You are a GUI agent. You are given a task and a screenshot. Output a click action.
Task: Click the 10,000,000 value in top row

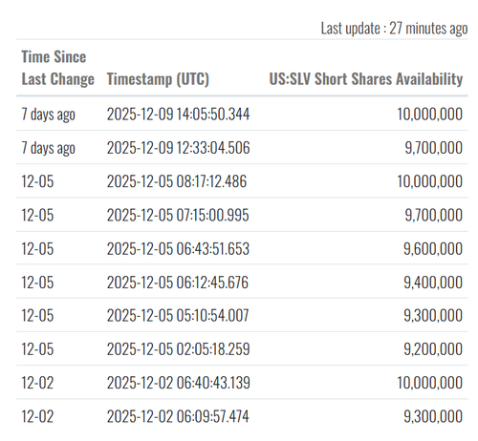tap(429, 114)
